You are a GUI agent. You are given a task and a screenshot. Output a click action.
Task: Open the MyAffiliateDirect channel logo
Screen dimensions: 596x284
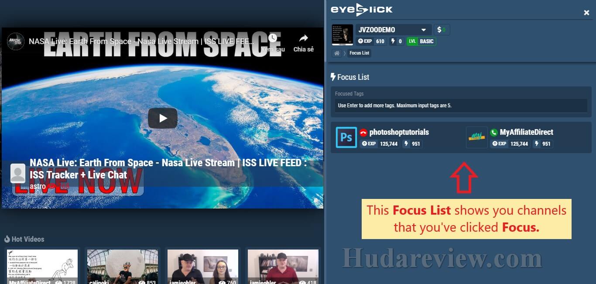click(x=477, y=137)
